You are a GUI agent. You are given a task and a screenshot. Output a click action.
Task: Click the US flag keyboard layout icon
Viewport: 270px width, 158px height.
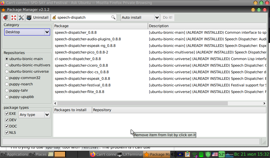click(x=215, y=154)
